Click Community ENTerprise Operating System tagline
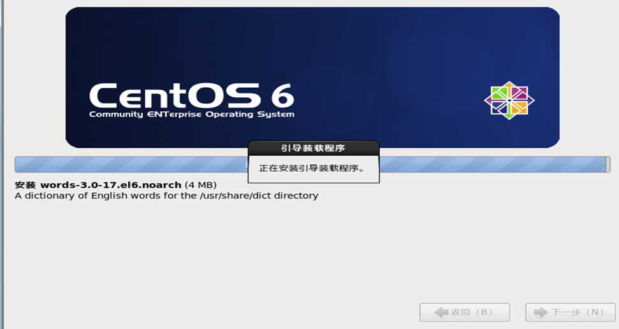This screenshot has height=329, width=619. tap(192, 115)
